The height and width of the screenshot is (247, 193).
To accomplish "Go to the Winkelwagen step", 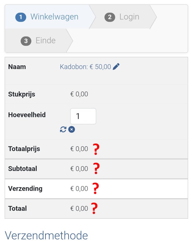I will [x=54, y=17].
